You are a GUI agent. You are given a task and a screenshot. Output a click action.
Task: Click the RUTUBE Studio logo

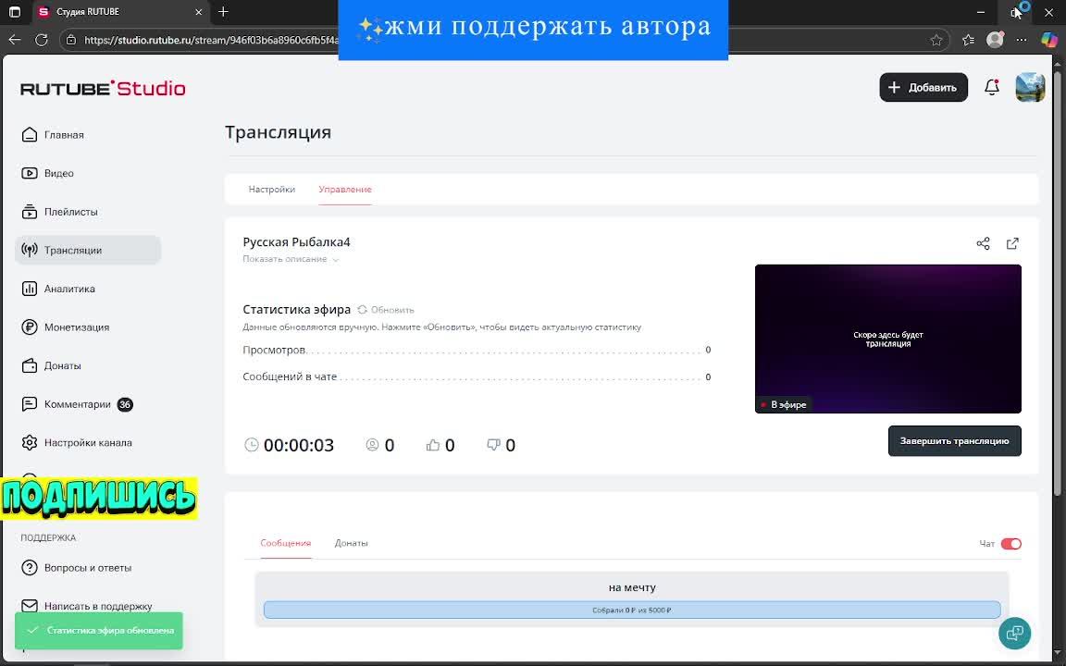pos(103,89)
